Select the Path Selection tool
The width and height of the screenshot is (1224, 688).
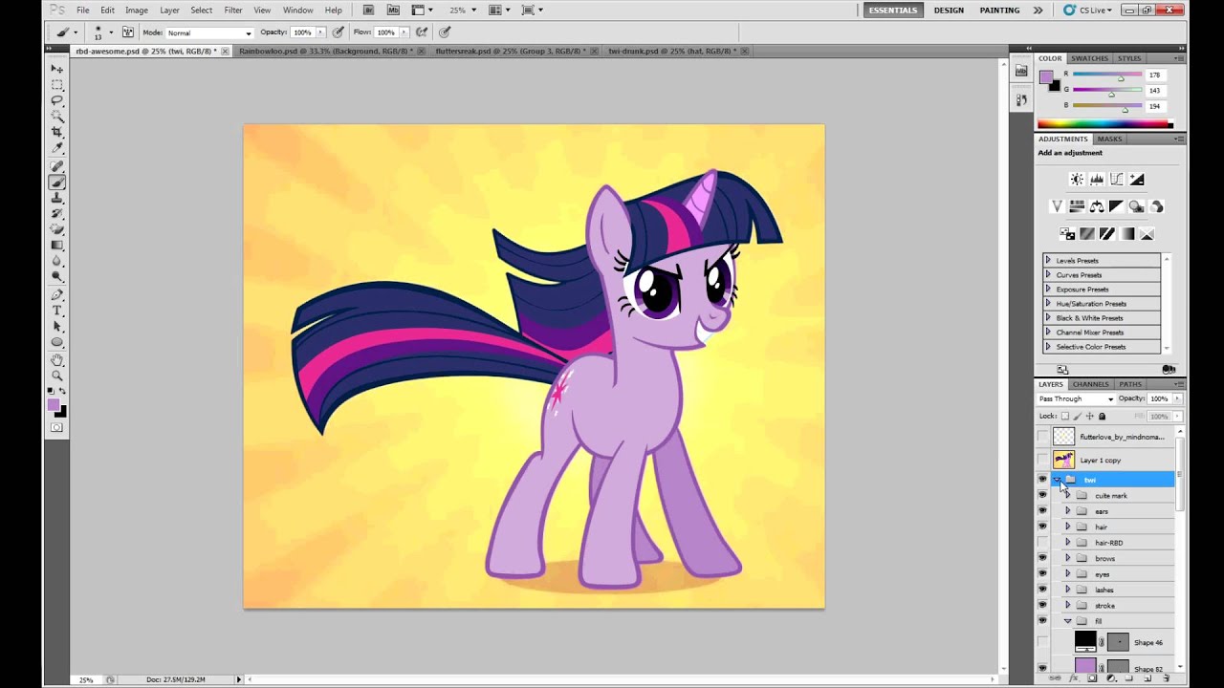click(x=57, y=328)
